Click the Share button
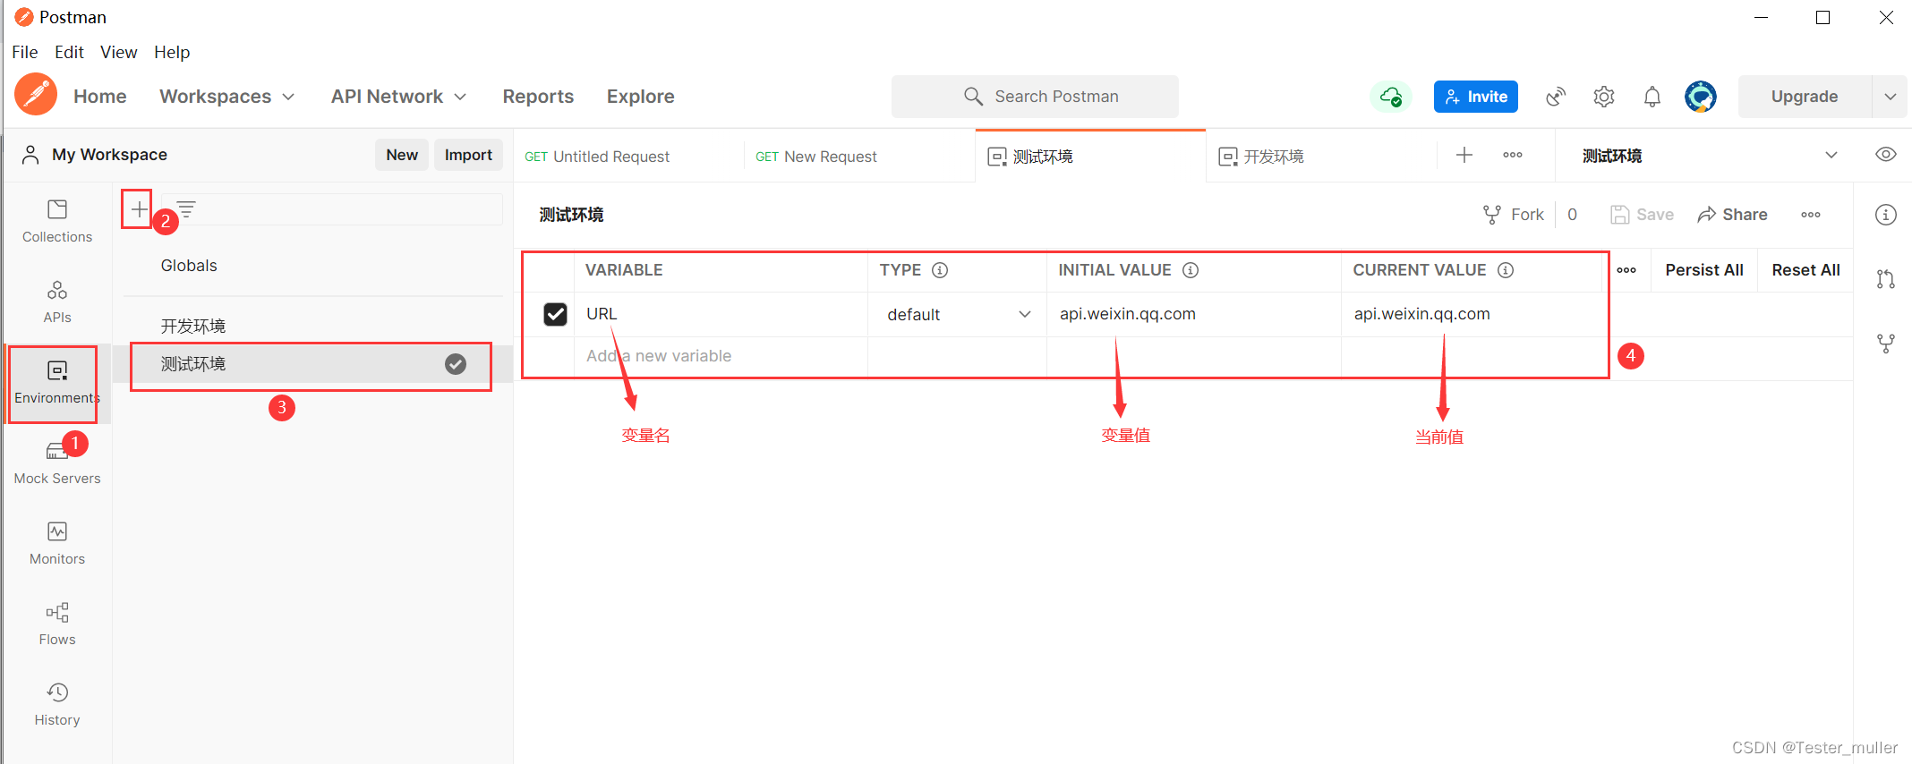 [x=1733, y=215]
